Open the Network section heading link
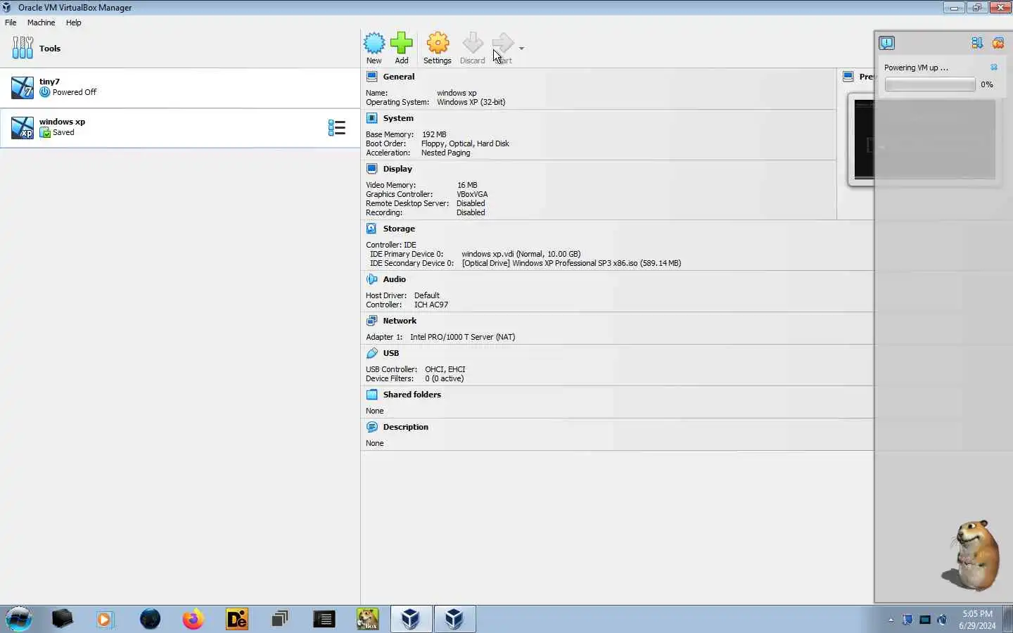The height and width of the screenshot is (633, 1013). click(400, 321)
